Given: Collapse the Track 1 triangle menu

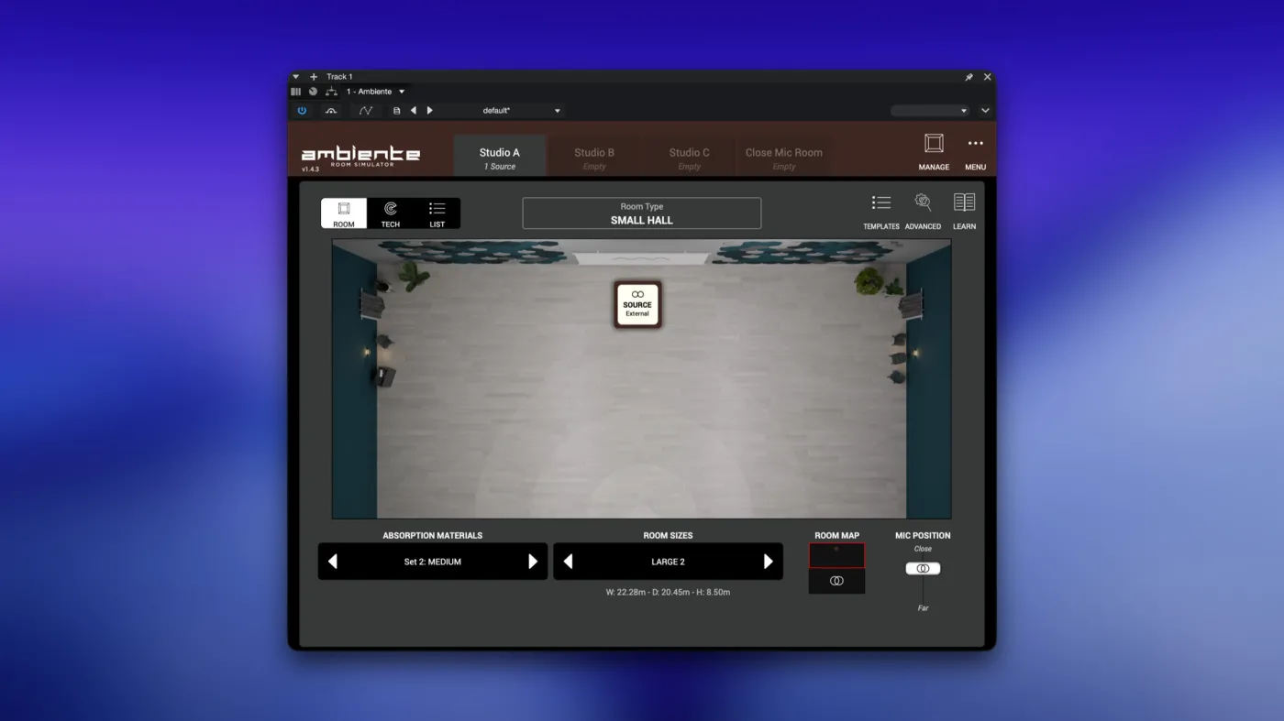Looking at the screenshot, I should 295,77.
